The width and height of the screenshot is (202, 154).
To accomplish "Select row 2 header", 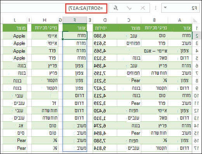I will pyautogui.click(x=197, y=36).
